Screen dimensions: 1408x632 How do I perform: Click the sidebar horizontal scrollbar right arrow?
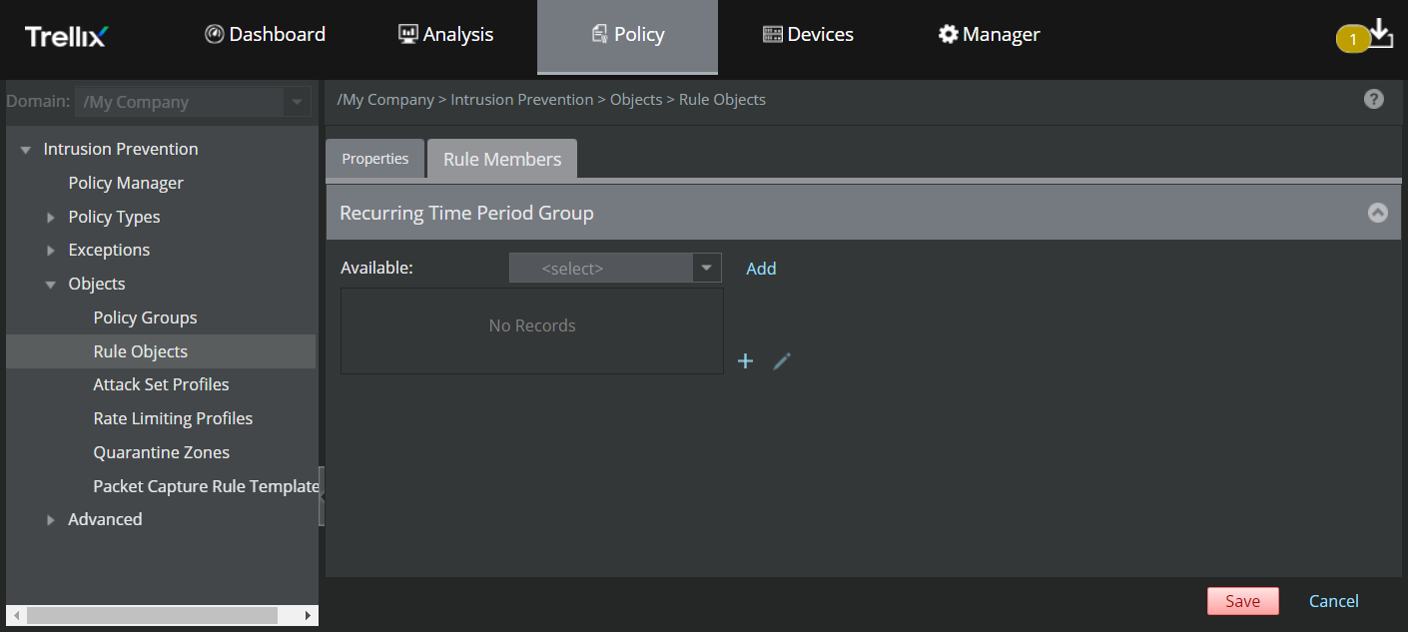pyautogui.click(x=309, y=616)
